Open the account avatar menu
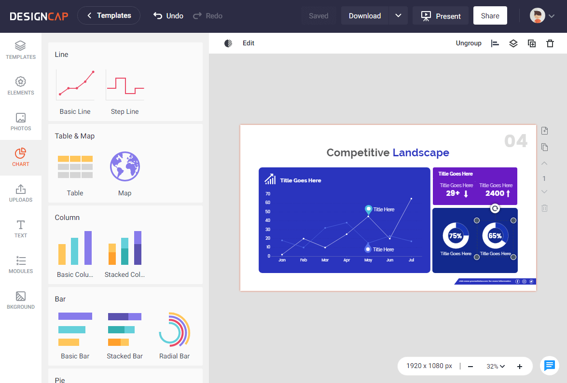 (537, 15)
